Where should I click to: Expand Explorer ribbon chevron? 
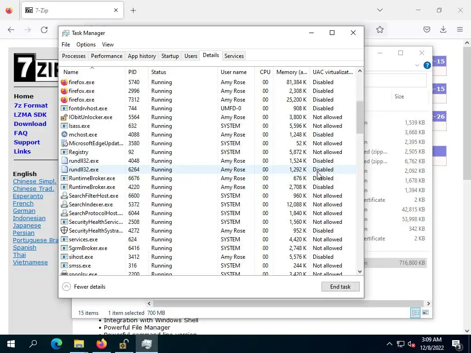coord(417,65)
